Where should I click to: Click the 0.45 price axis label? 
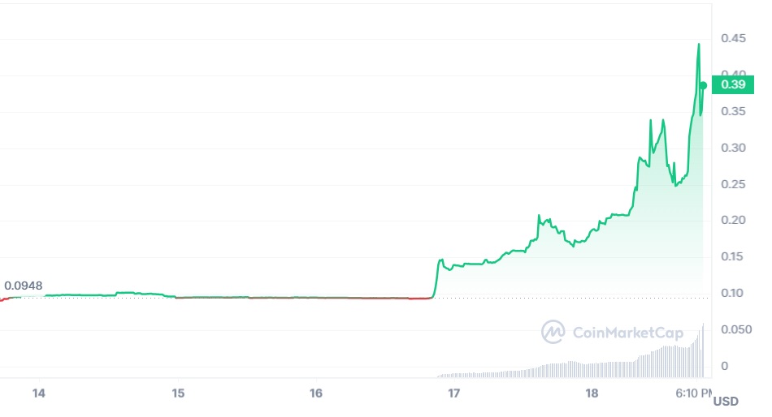(733, 38)
